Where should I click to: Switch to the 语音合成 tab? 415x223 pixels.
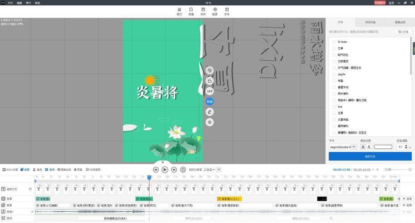[400, 22]
